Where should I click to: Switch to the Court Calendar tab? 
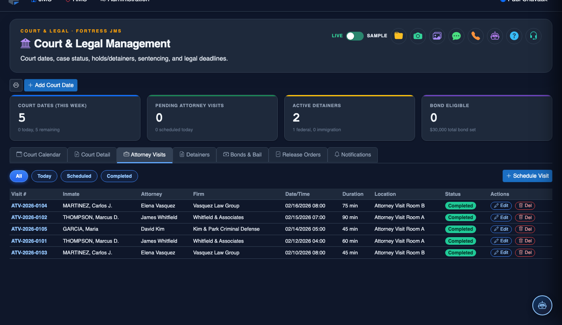(x=39, y=155)
